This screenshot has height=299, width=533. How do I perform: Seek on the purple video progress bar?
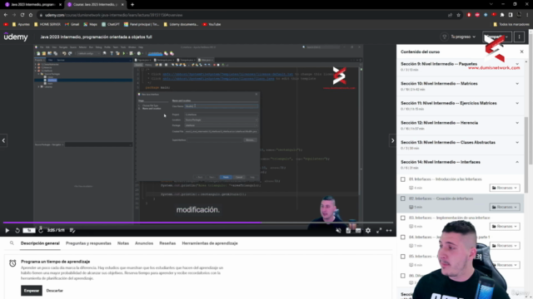click(198, 223)
